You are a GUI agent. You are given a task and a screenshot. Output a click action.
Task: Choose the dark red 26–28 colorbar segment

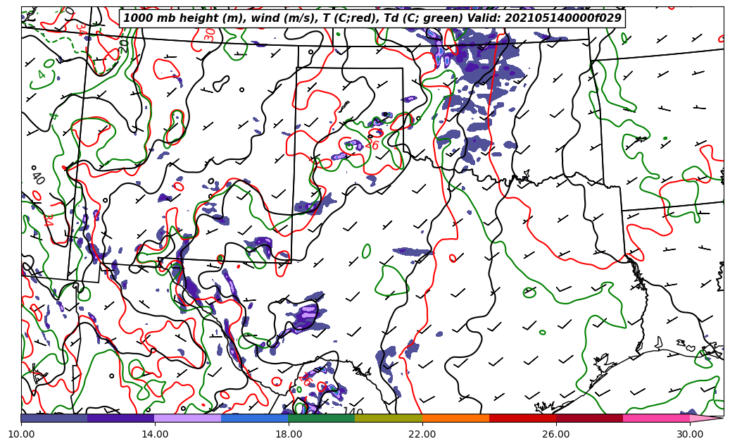pos(589,418)
